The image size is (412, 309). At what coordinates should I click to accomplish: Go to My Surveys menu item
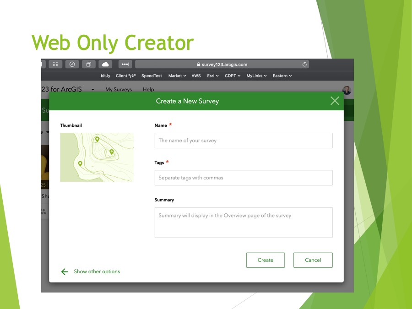(119, 89)
